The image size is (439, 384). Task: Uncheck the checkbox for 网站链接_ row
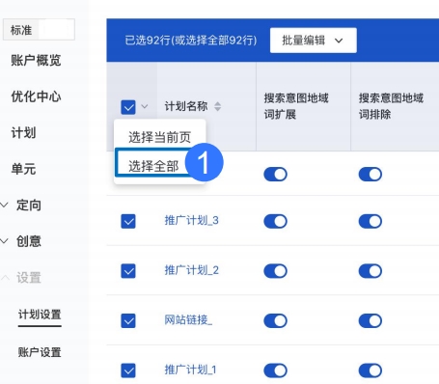point(128,320)
